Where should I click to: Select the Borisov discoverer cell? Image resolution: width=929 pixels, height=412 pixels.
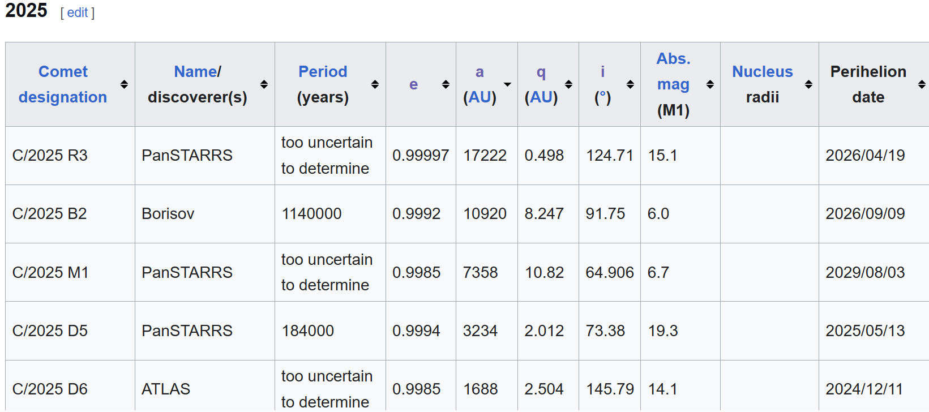[x=168, y=214]
